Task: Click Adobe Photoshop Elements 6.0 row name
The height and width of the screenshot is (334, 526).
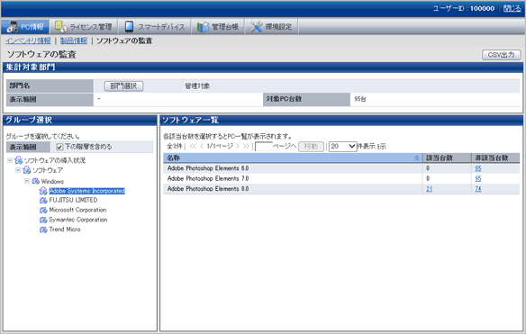Action: point(208,168)
